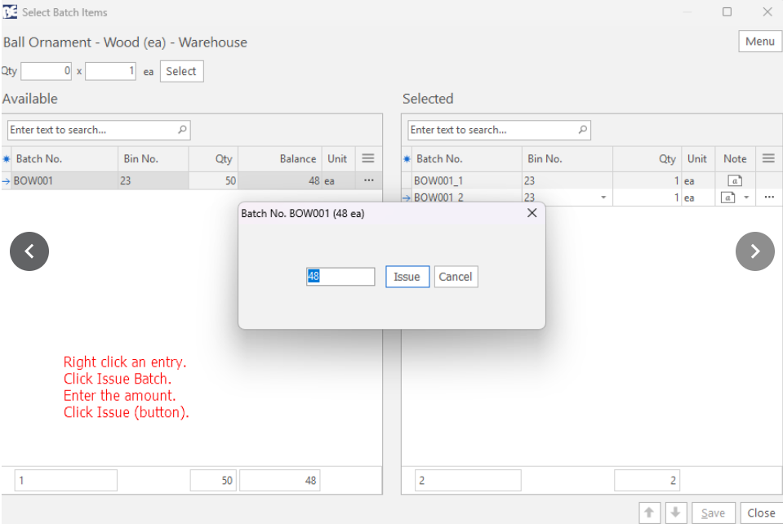
Task: Maximize the Select Batch Items window
Action: pyautogui.click(x=727, y=11)
